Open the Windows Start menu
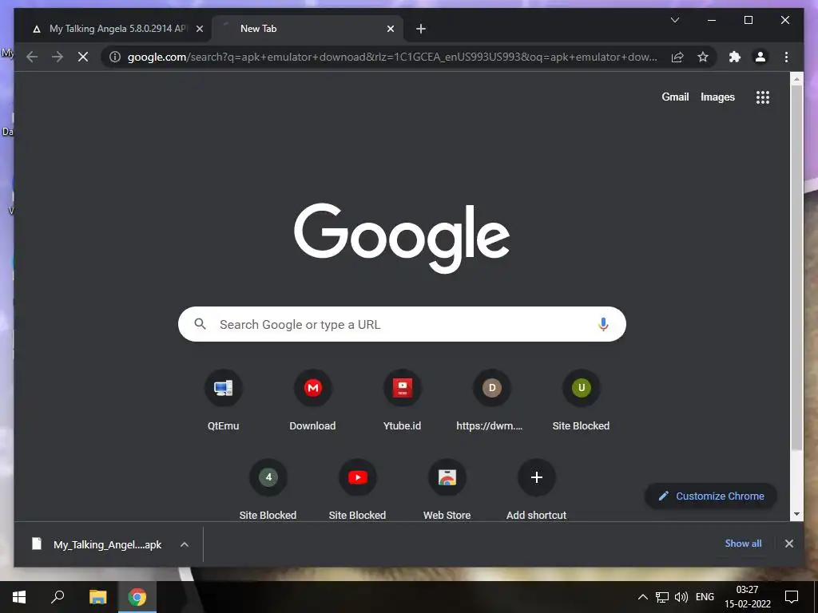 pyautogui.click(x=19, y=597)
